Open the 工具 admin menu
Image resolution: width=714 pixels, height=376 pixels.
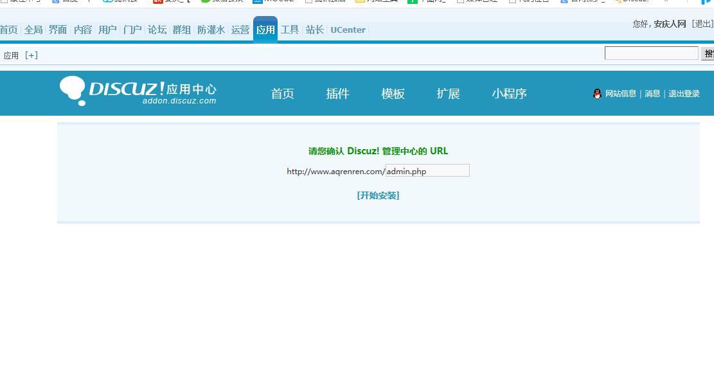tap(290, 30)
